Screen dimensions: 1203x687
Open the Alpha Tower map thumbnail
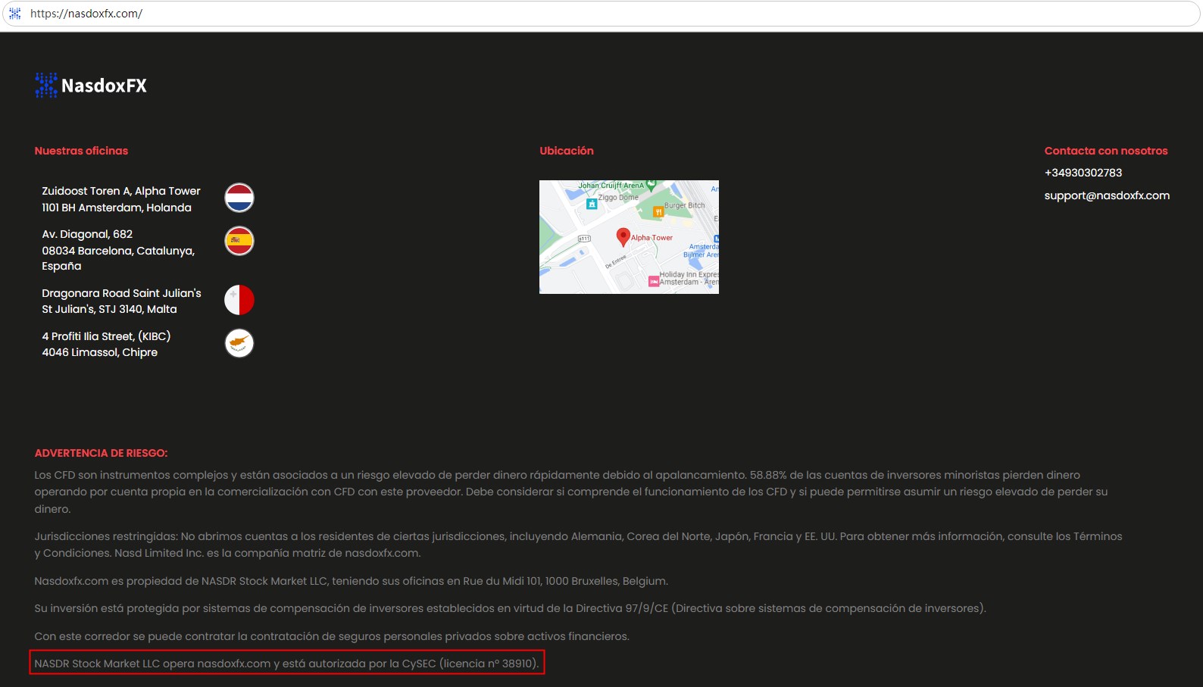(629, 237)
